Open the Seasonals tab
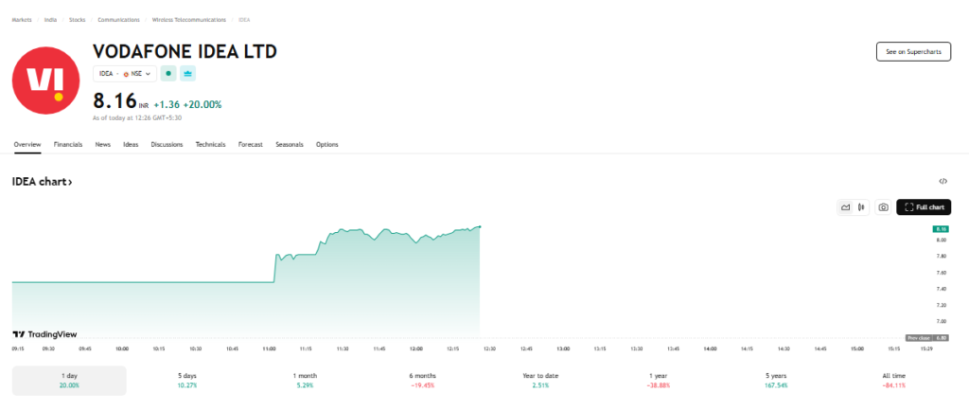The image size is (969, 411). click(x=290, y=145)
